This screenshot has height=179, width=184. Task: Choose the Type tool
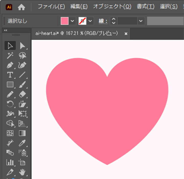click(10, 75)
